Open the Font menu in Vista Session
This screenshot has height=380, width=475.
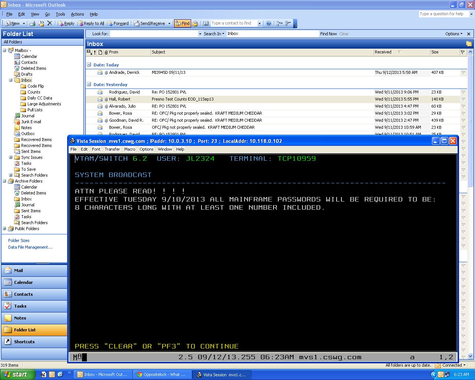(x=96, y=149)
